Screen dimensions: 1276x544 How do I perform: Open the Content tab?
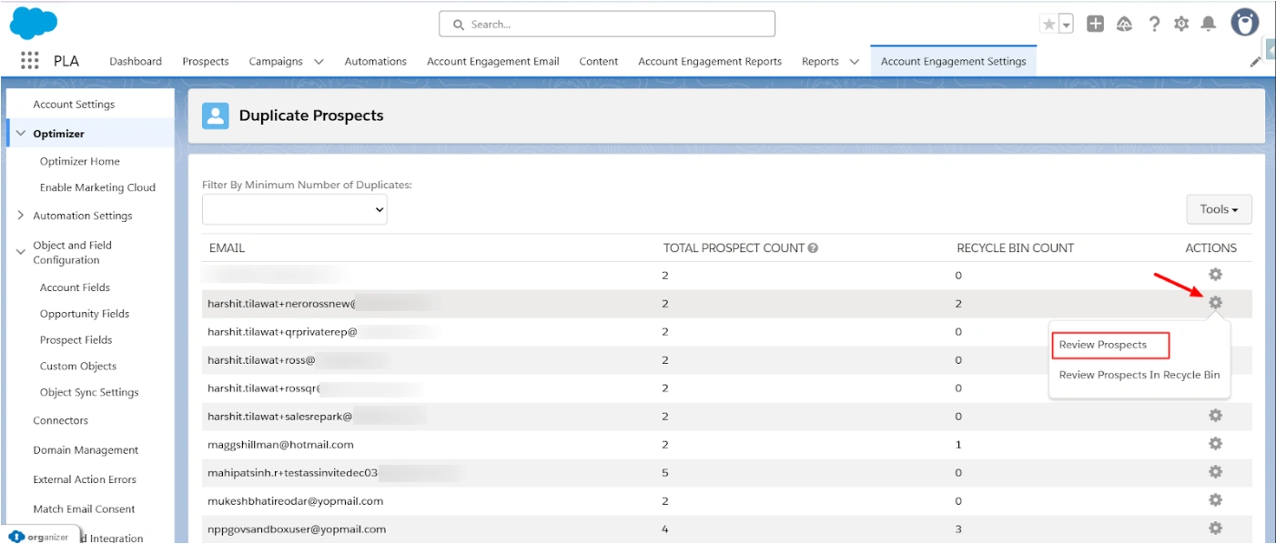coord(599,62)
